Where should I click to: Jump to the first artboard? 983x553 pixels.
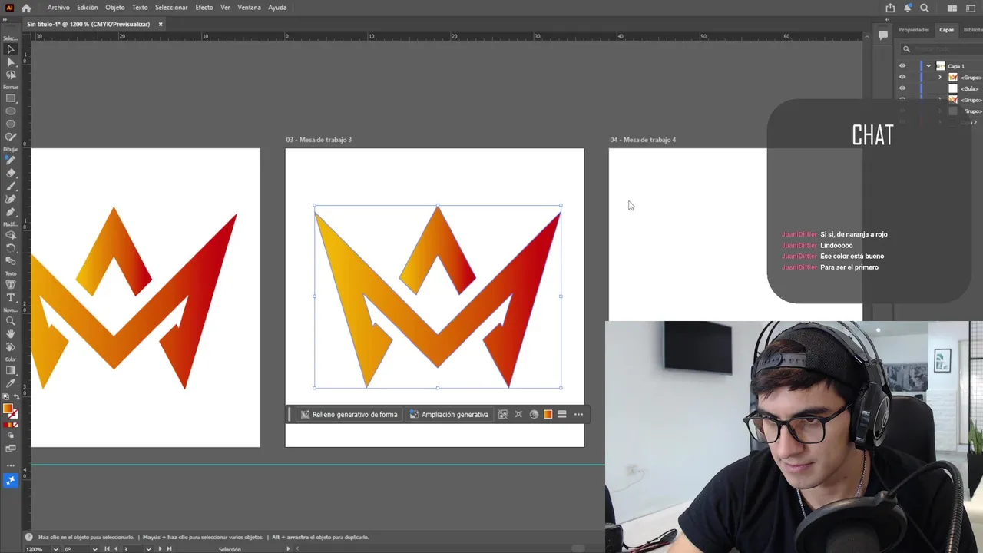108,549
